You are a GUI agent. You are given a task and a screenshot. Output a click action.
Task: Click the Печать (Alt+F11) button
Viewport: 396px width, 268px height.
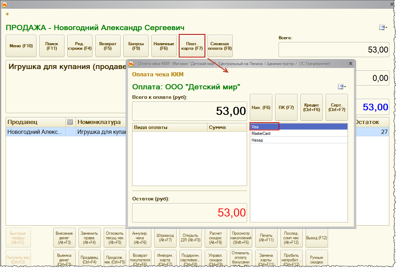266,238
